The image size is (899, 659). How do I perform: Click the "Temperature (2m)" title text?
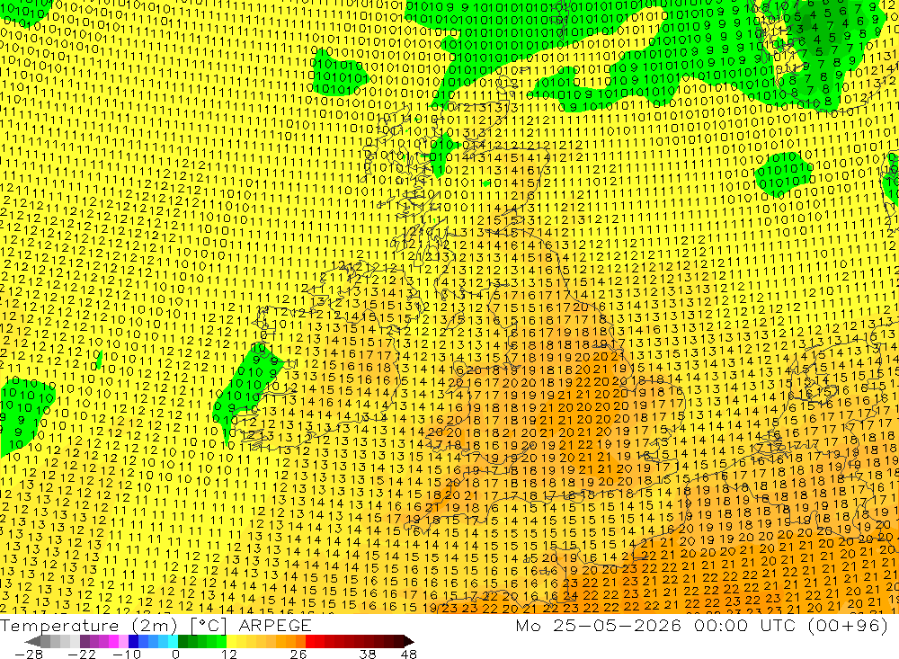pos(88,625)
